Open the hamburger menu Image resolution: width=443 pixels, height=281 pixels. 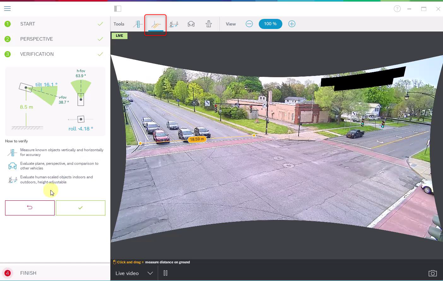tap(7, 9)
